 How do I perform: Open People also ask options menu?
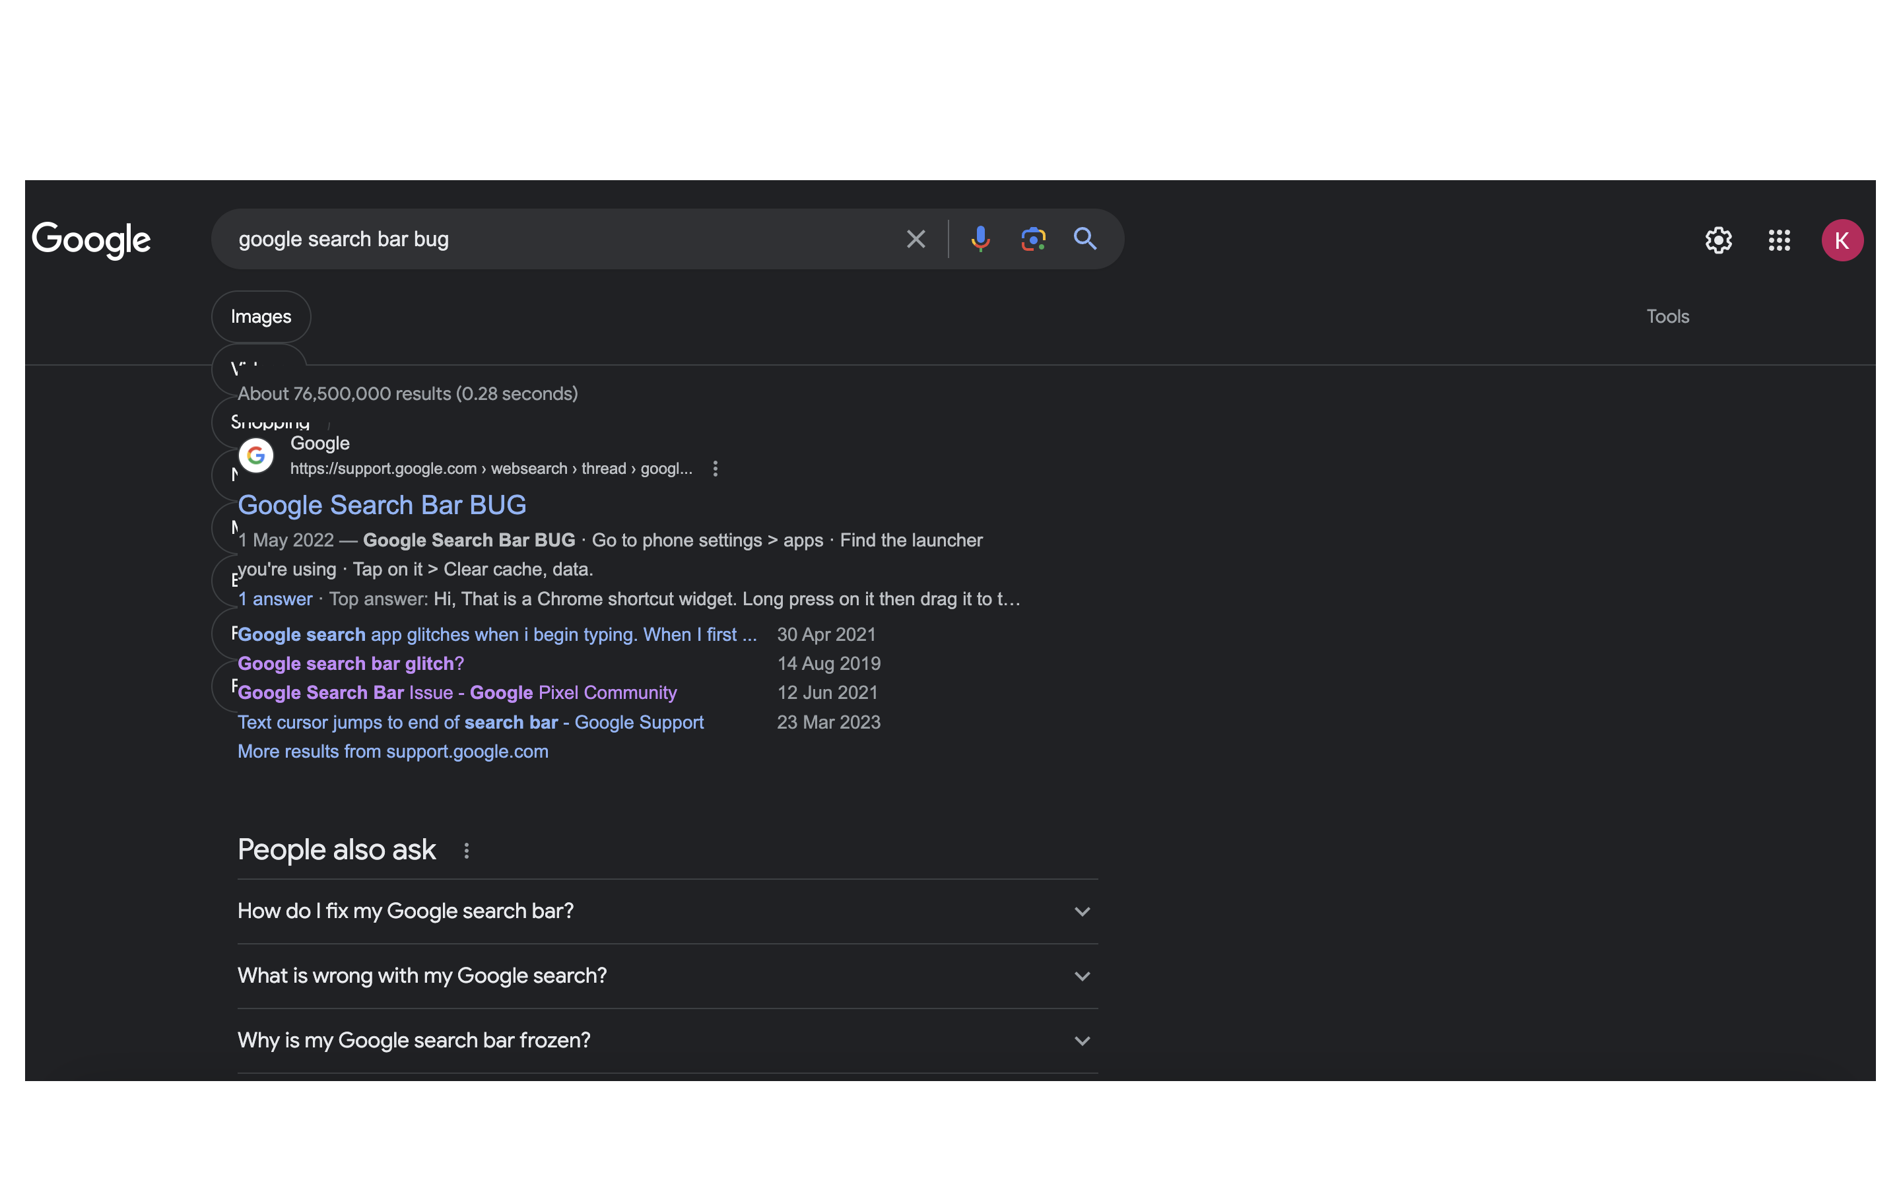click(467, 851)
